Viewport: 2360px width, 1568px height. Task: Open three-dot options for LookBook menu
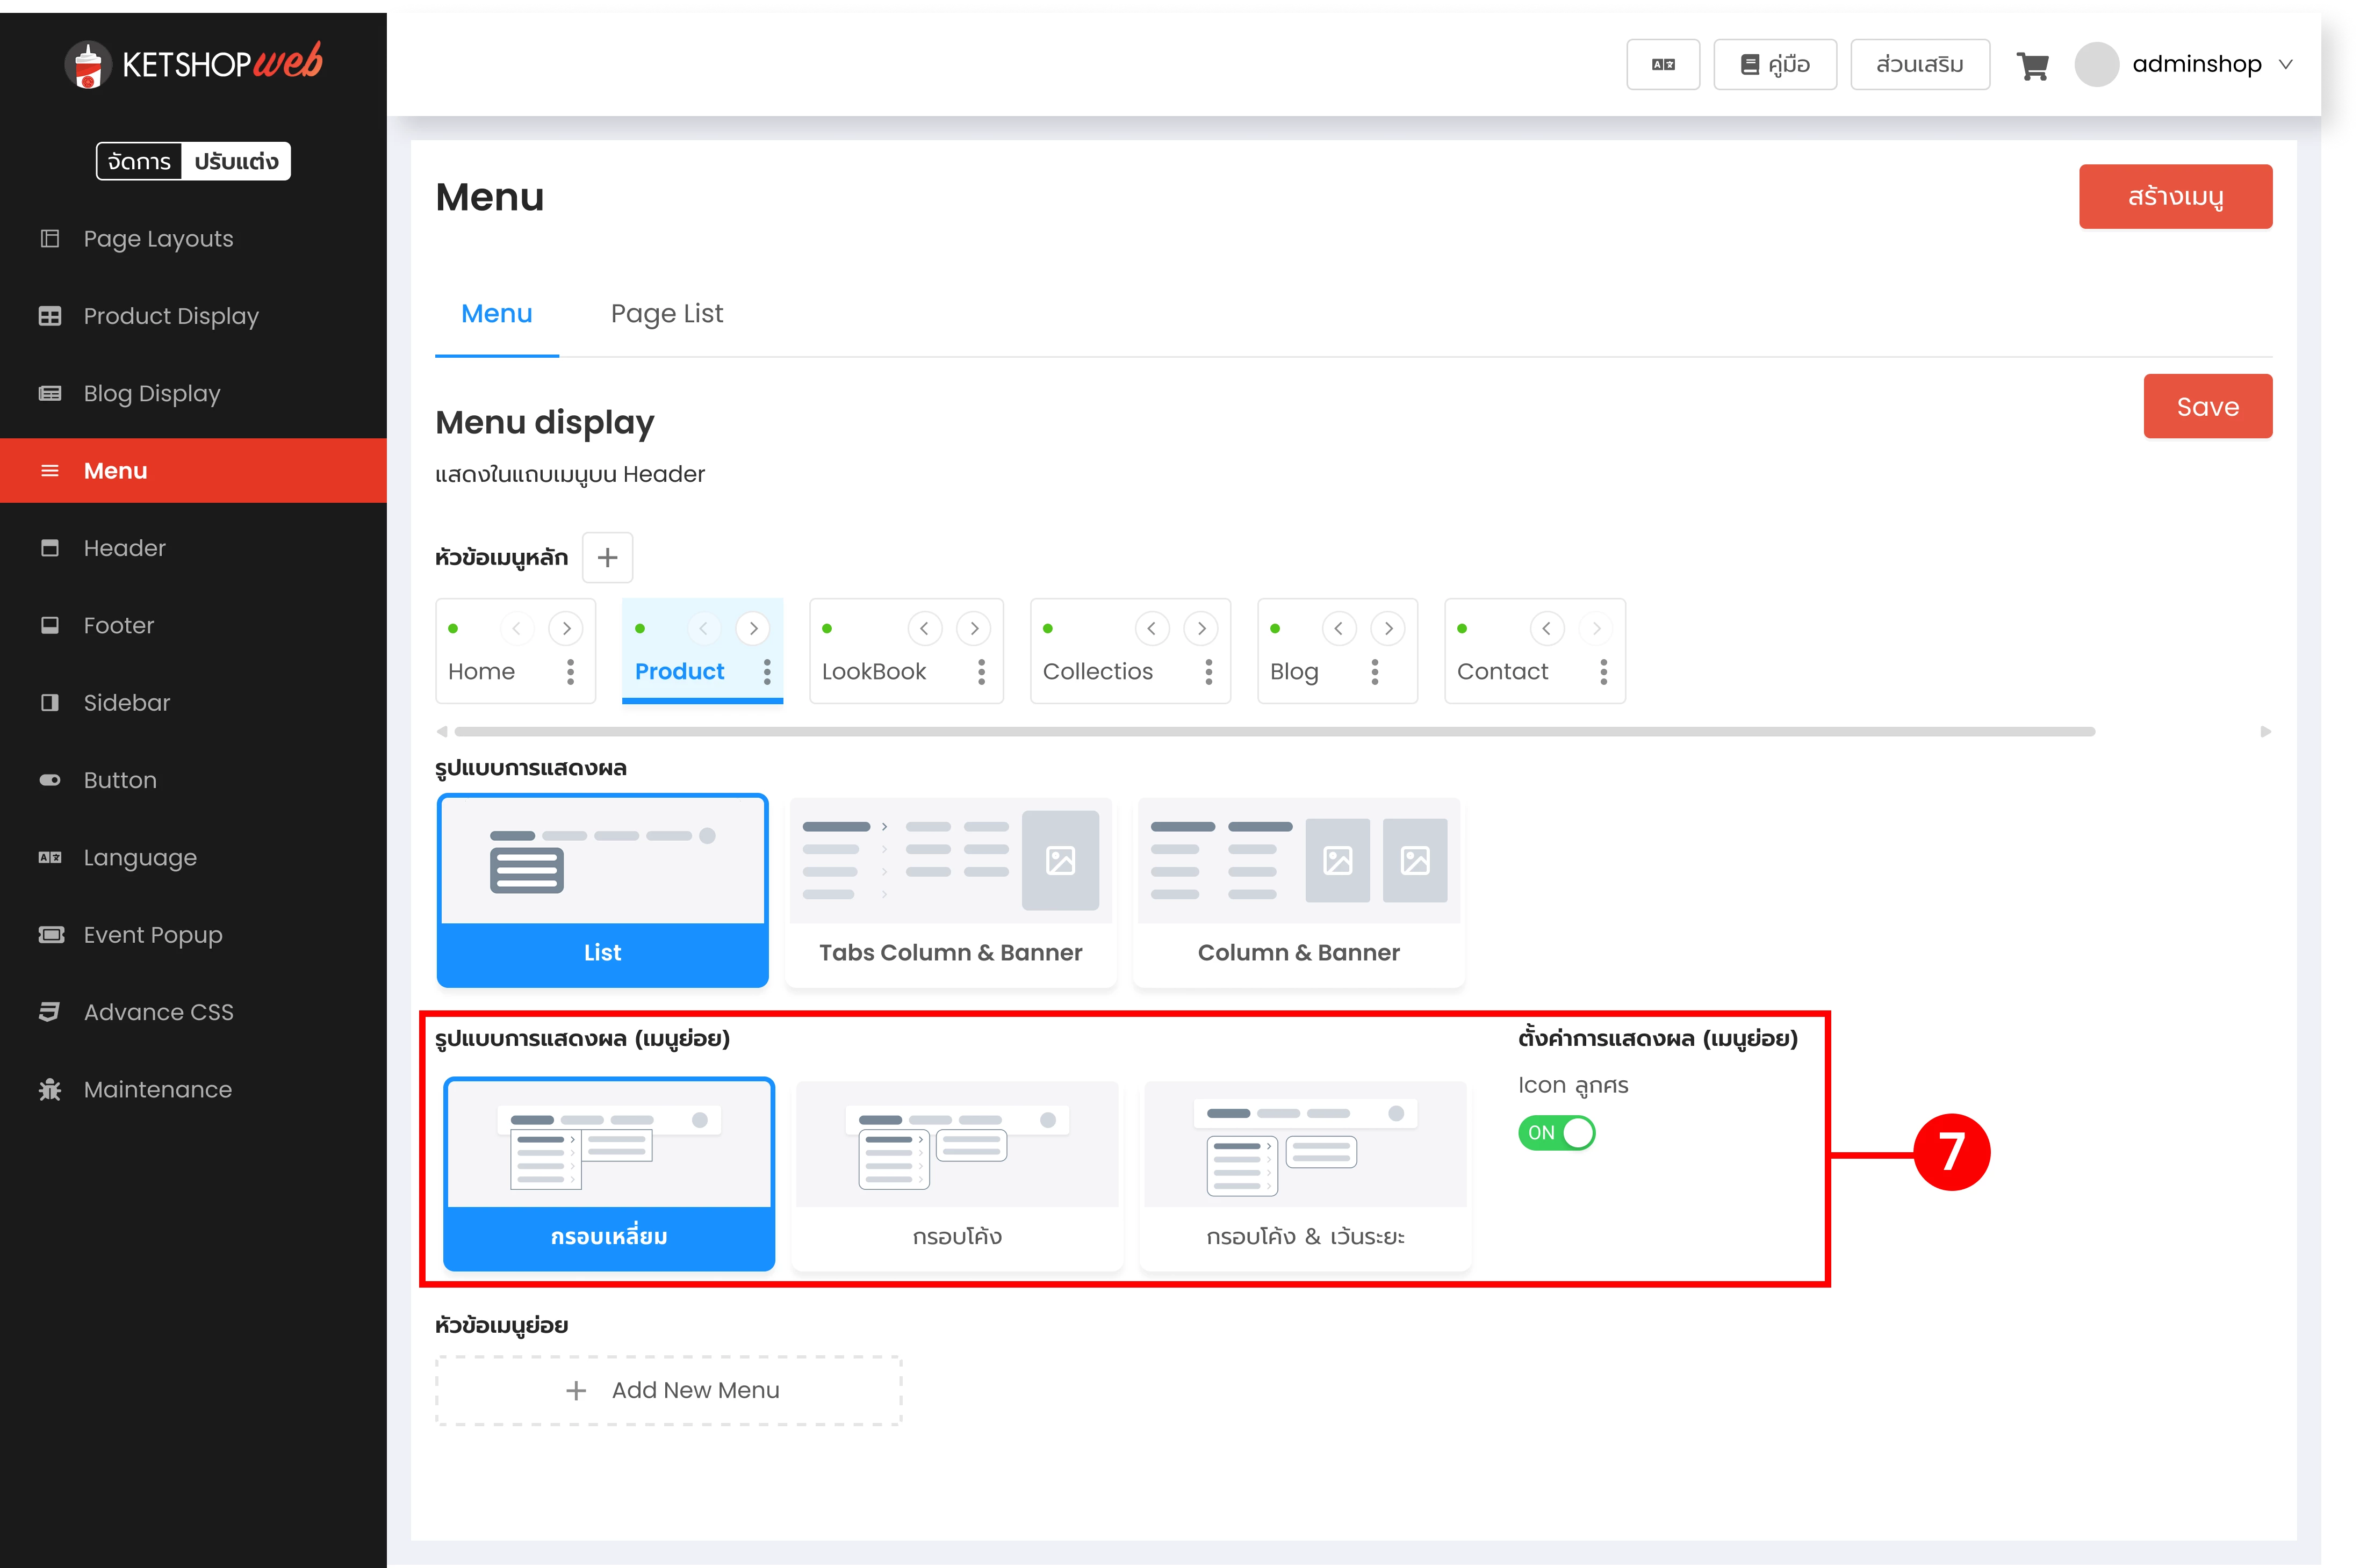point(981,672)
